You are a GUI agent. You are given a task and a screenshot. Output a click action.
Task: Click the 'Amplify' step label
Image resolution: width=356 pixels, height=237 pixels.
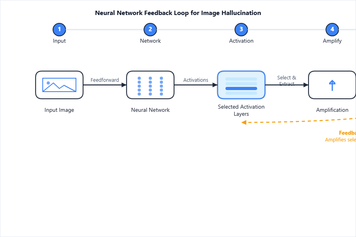[332, 41]
